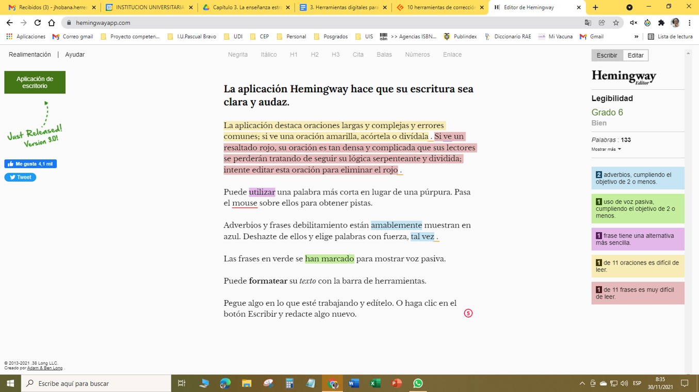Apply H3 heading style
Image resolution: width=699 pixels, height=392 pixels.
click(336, 55)
